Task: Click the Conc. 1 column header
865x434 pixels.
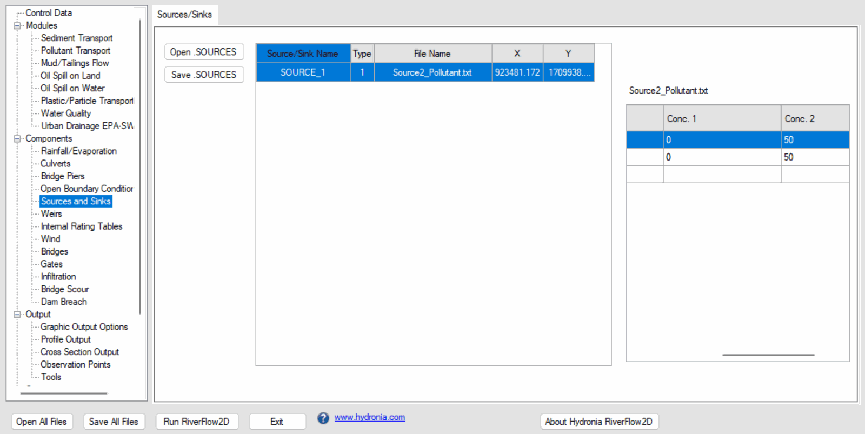Action: (x=721, y=118)
